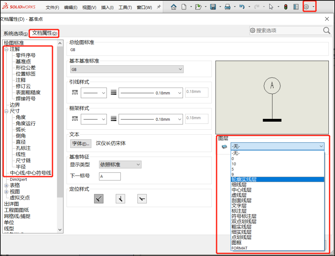The image size is (335, 256).
Task: Undo the last action via the Undo icon
Action: (x=242, y=7)
